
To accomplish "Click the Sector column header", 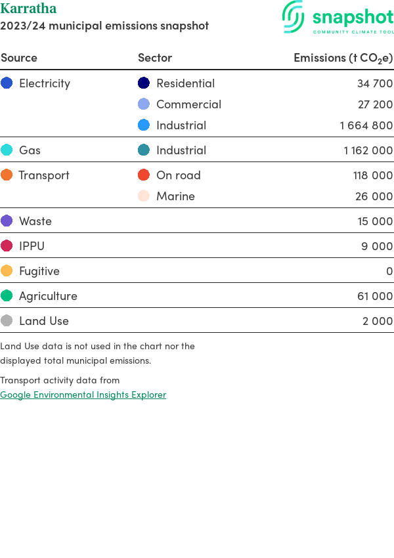I will click(x=155, y=58).
